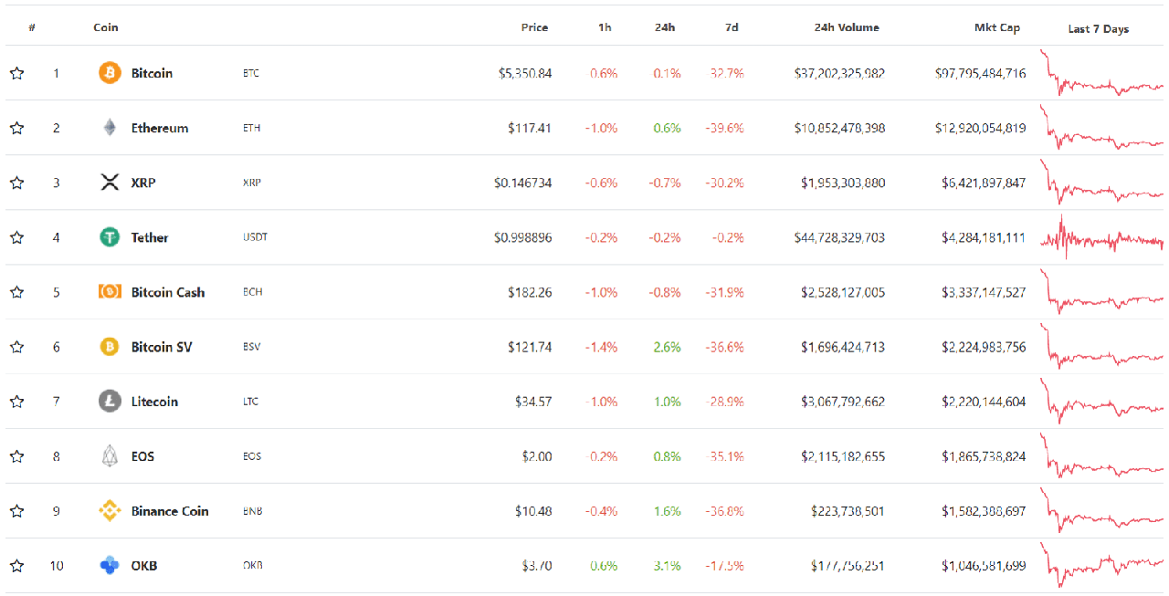Sort by the Coin column header
Viewport: 1169px width, 596px height.
coord(106,27)
